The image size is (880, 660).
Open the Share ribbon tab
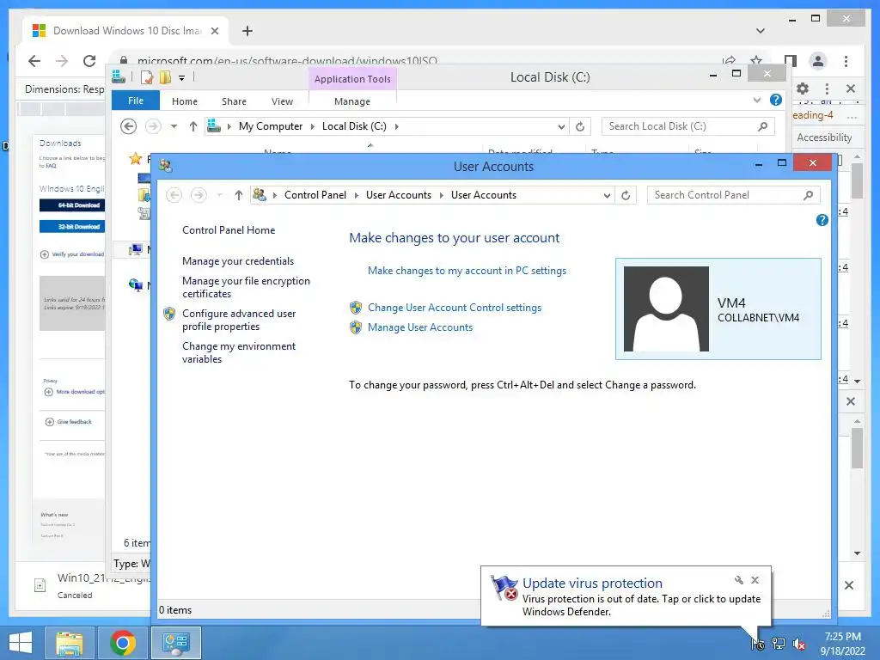[x=234, y=101]
